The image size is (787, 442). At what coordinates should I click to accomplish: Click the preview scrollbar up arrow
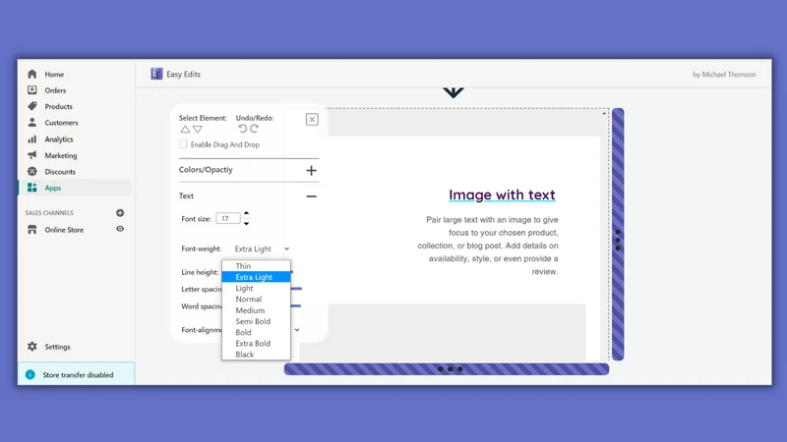[604, 114]
